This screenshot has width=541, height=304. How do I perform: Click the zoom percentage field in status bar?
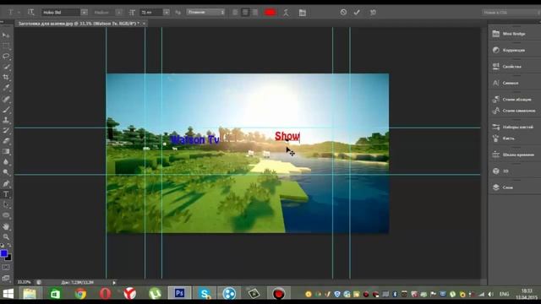pyautogui.click(x=24, y=282)
